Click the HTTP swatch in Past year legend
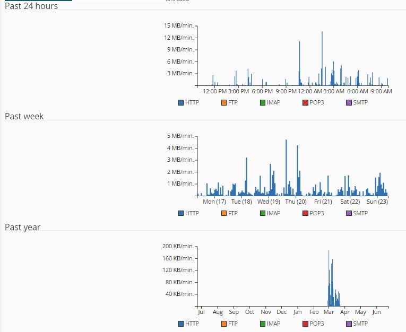406x332 pixels. click(x=181, y=324)
